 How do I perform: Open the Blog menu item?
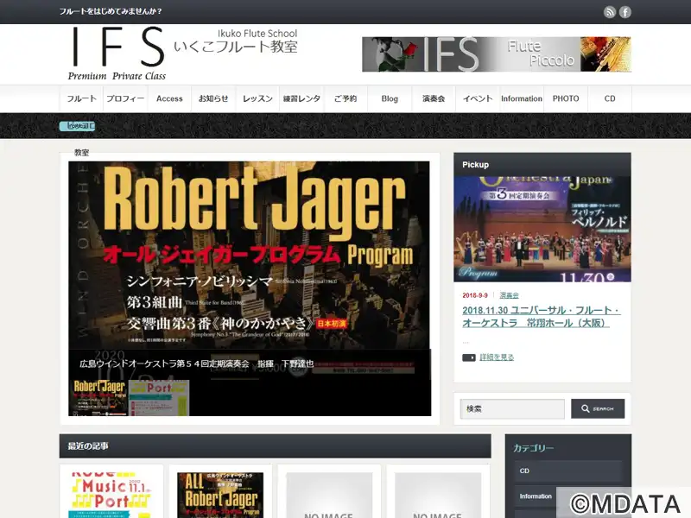390,98
